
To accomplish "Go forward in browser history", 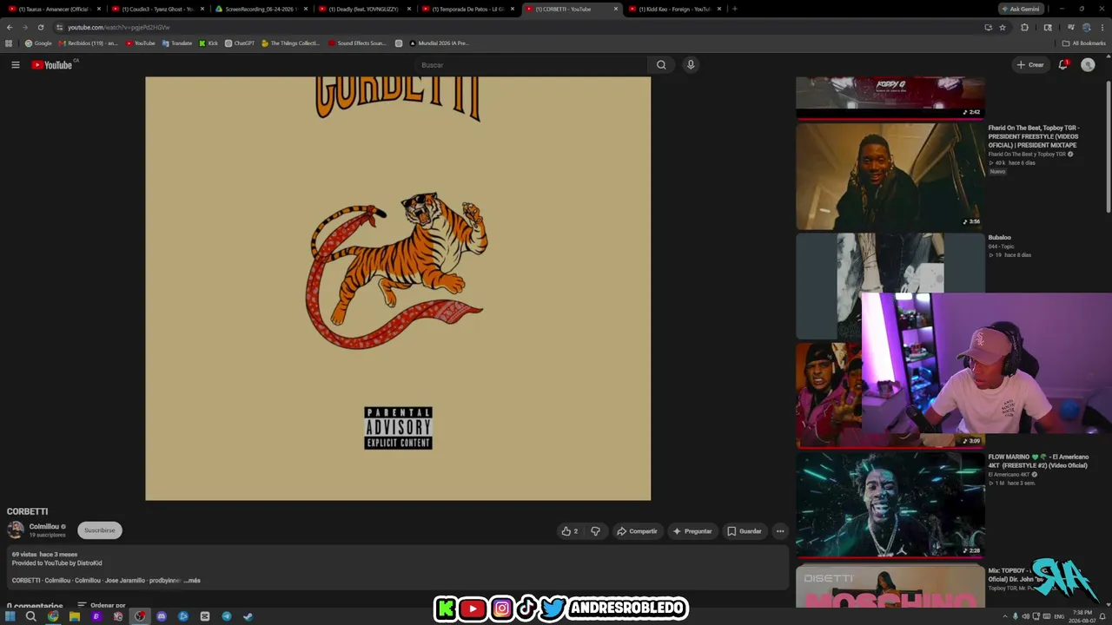I will (x=24, y=28).
